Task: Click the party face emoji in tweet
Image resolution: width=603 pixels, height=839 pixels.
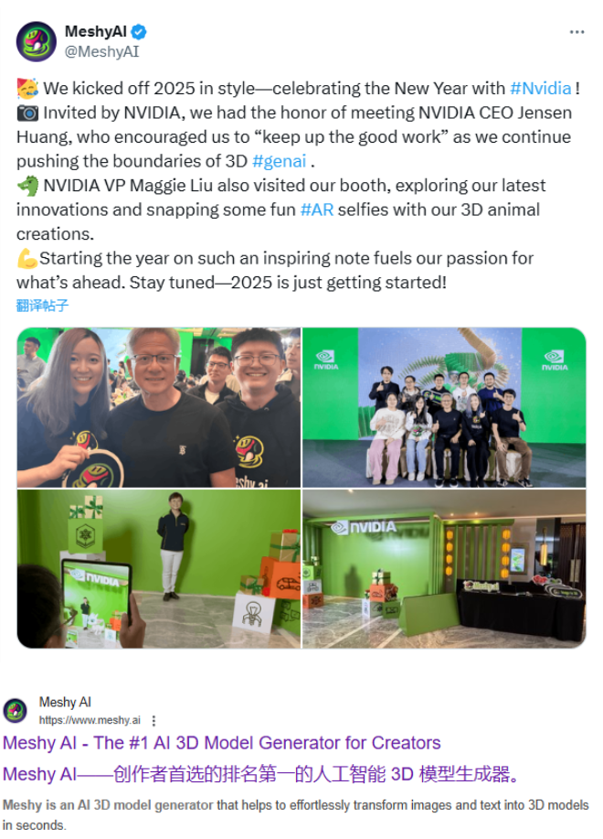Action: click(27, 88)
